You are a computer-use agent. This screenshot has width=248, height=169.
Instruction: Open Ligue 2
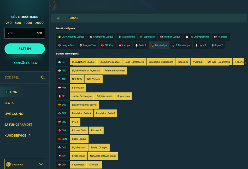pyautogui.click(x=217, y=45)
